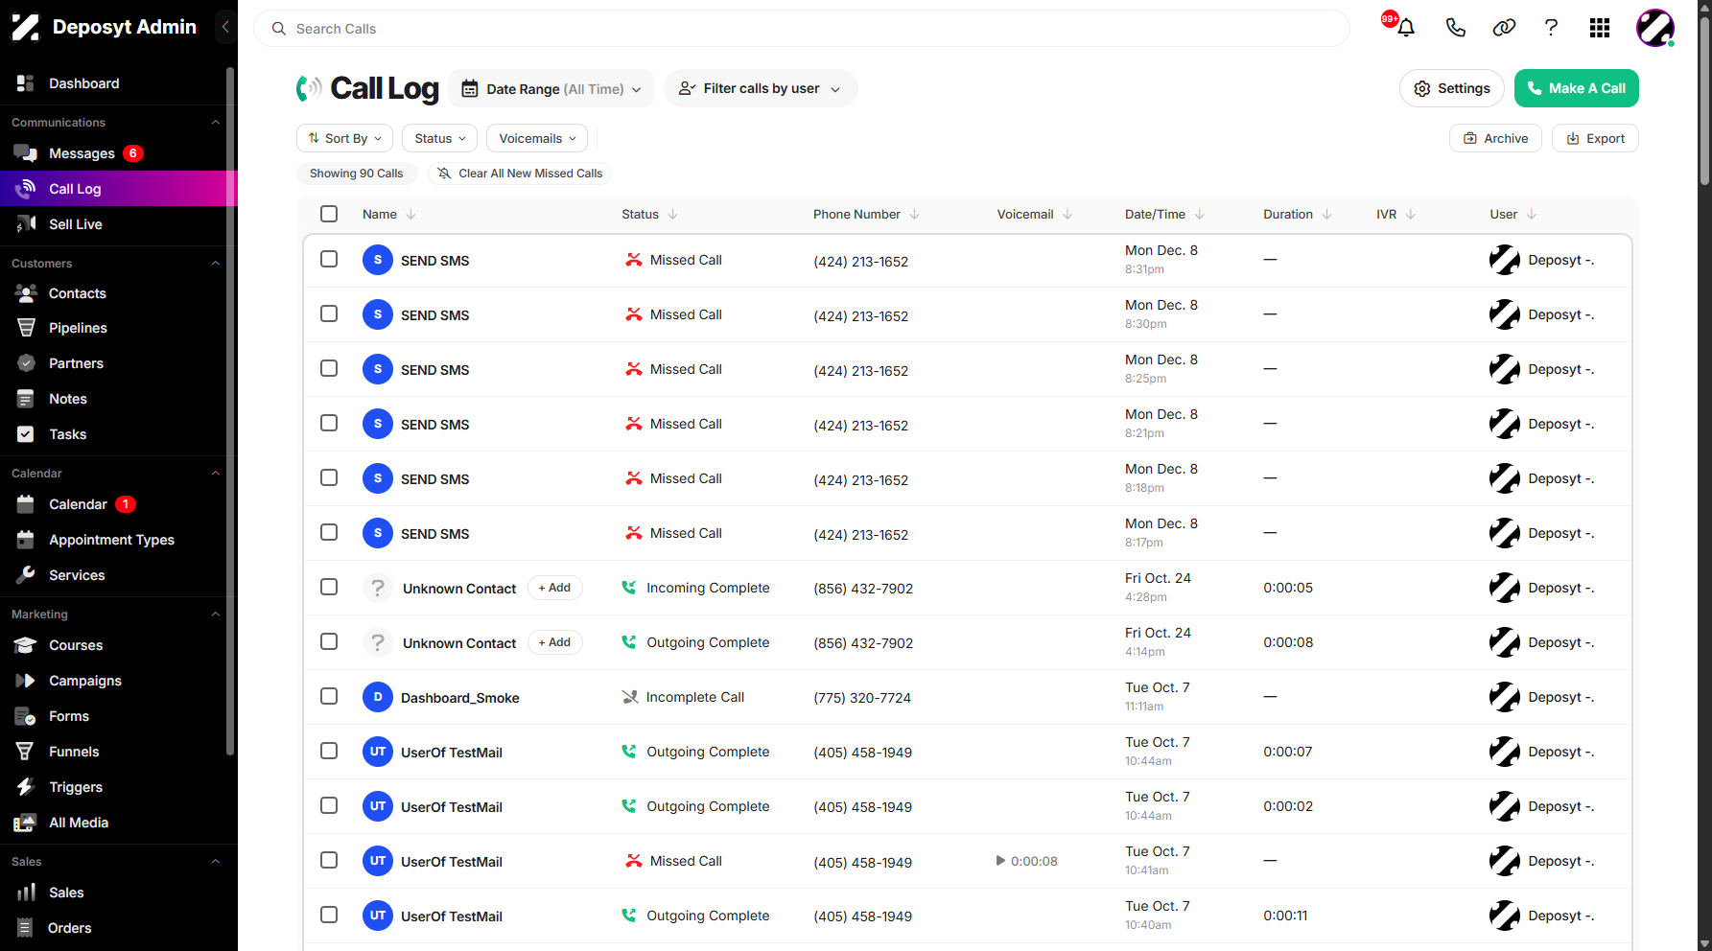
Task: Sort by Date/Time column arrow
Action: (x=1199, y=214)
